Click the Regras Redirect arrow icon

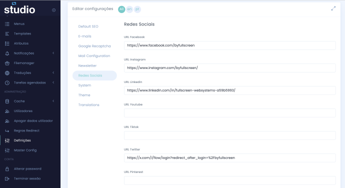tap(7, 131)
